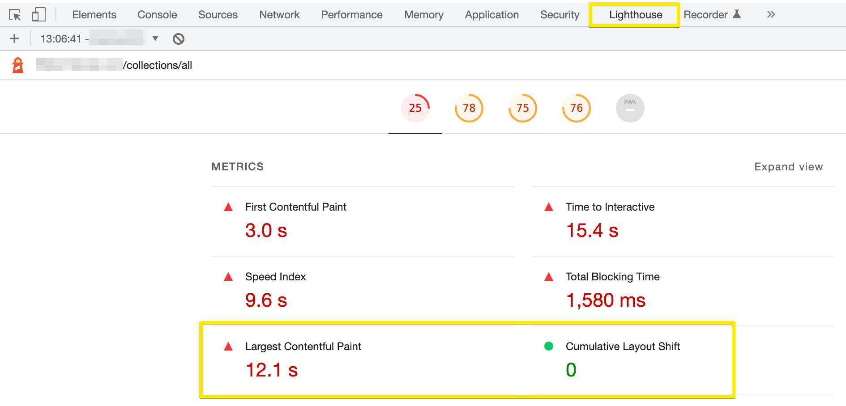Click the red warning triangle beside First Contentful Paint

coord(228,207)
